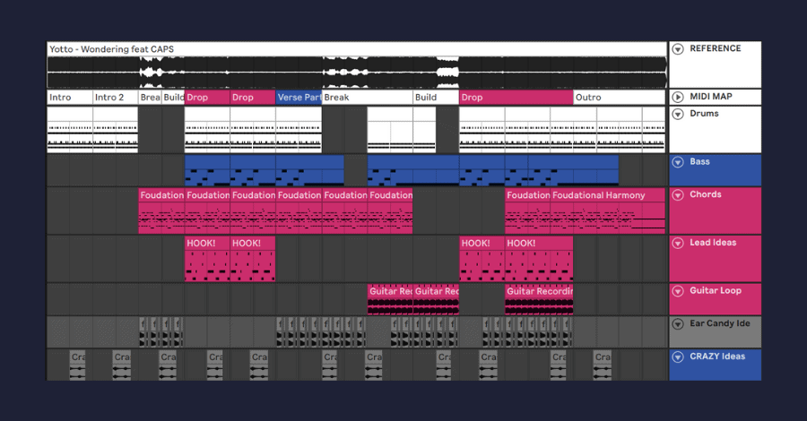Screen dimensions: 807x421
Task: Fold the Guitar Loop track arrow
Action: coord(678,291)
